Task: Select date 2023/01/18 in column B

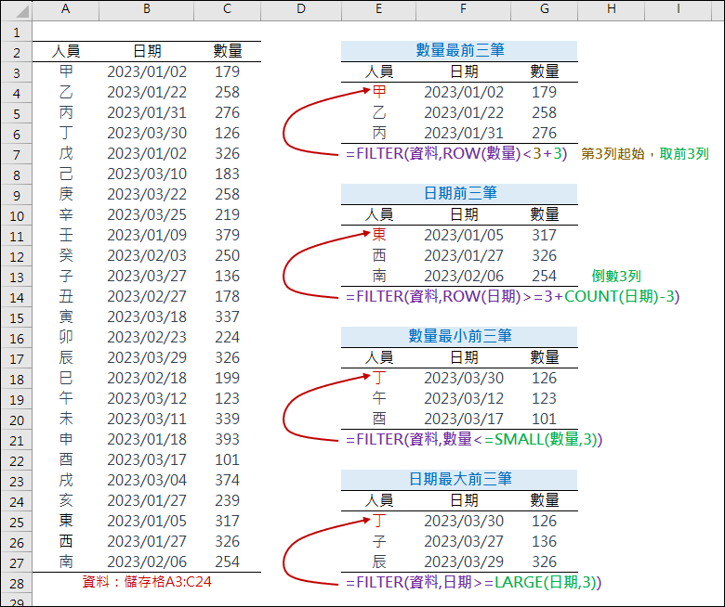Action: [x=147, y=439]
